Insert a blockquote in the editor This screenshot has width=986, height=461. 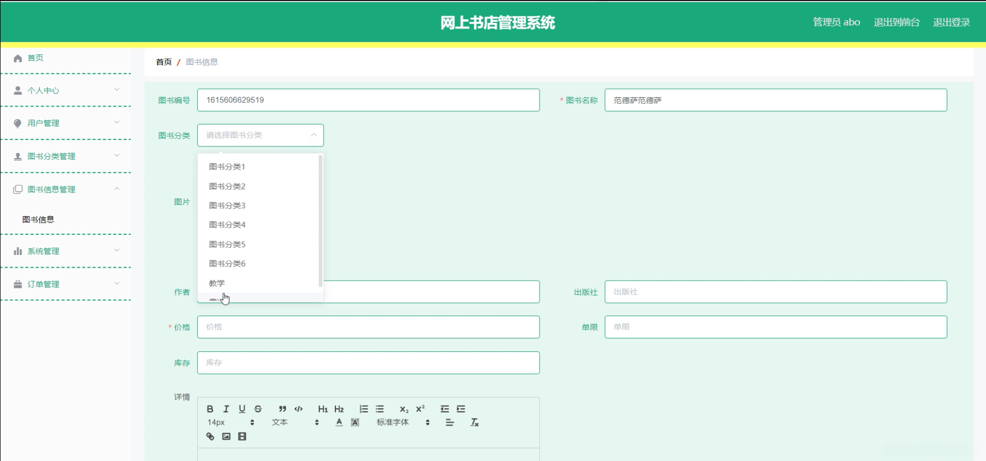click(283, 409)
